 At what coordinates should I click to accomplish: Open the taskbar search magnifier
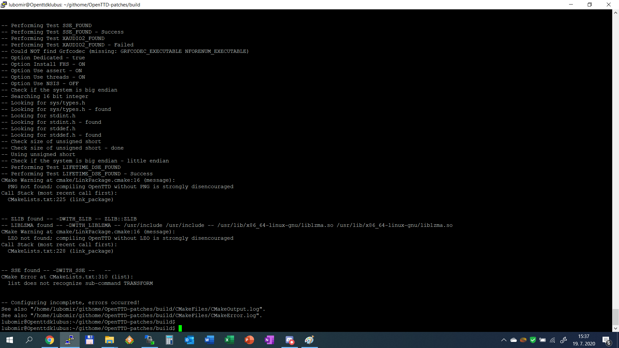(x=29, y=340)
